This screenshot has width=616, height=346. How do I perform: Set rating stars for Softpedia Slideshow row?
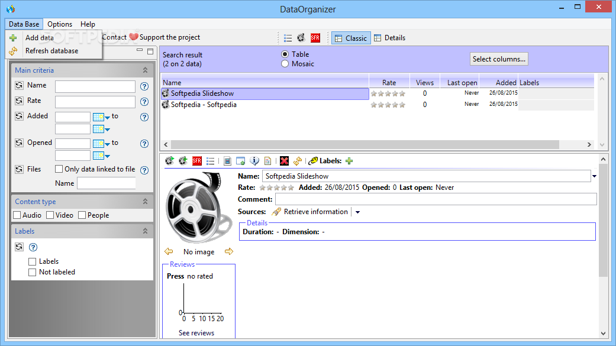[388, 93]
